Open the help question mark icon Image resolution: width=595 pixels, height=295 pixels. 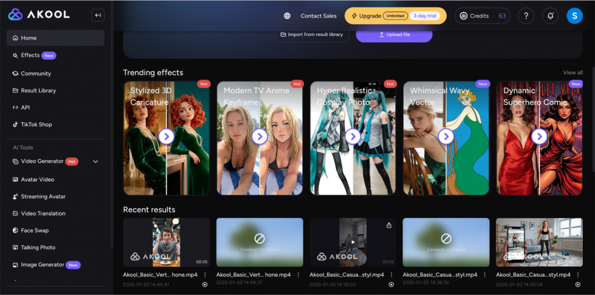pos(526,16)
